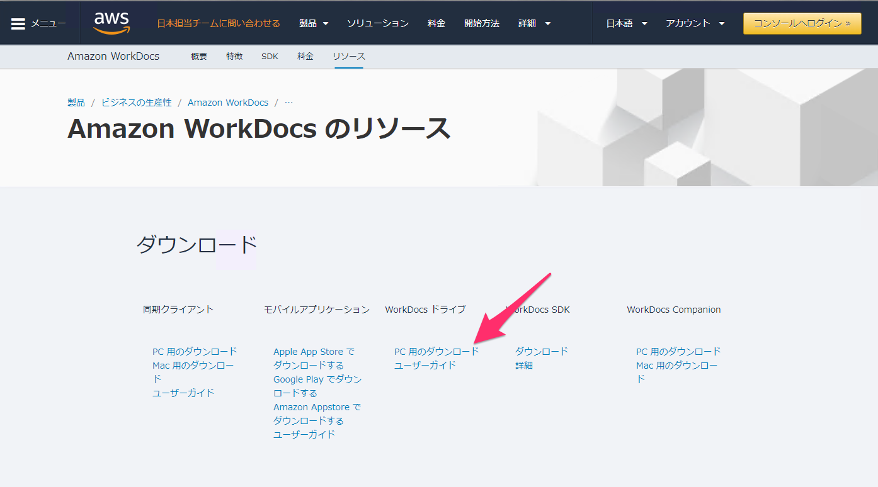Select the リソース tab
This screenshot has height=487, width=878.
click(348, 55)
